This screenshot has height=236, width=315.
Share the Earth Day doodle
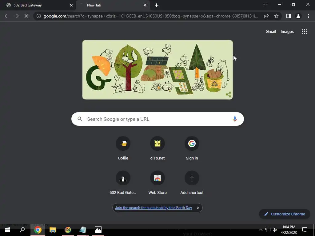pos(229,94)
